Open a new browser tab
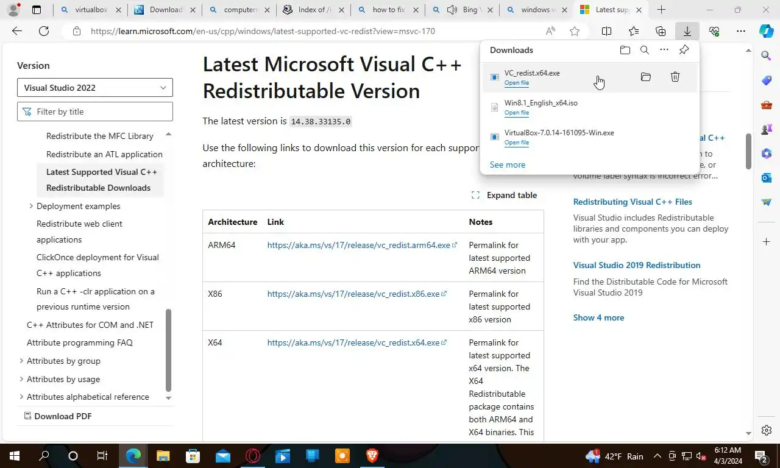The width and height of the screenshot is (780, 468). 661,10
